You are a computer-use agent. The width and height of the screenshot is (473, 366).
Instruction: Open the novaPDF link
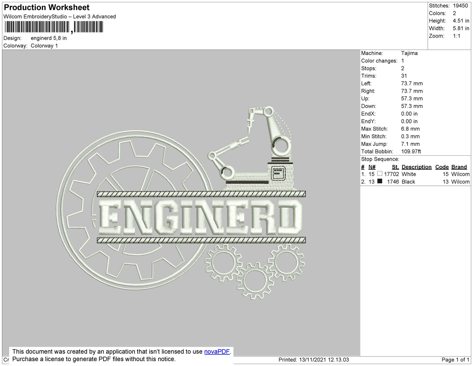pyautogui.click(x=217, y=352)
